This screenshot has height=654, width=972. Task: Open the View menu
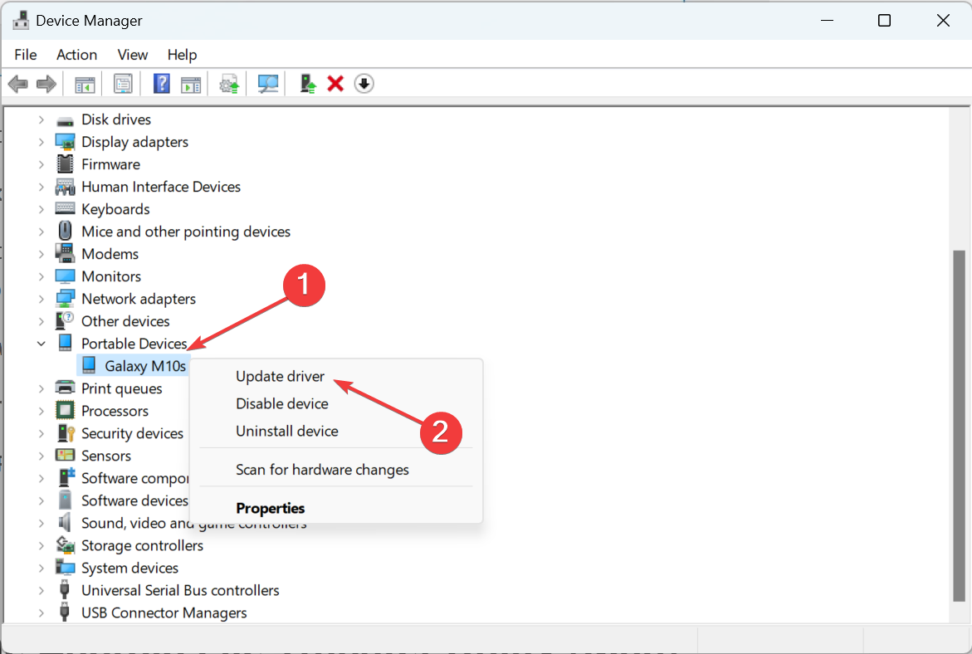133,55
